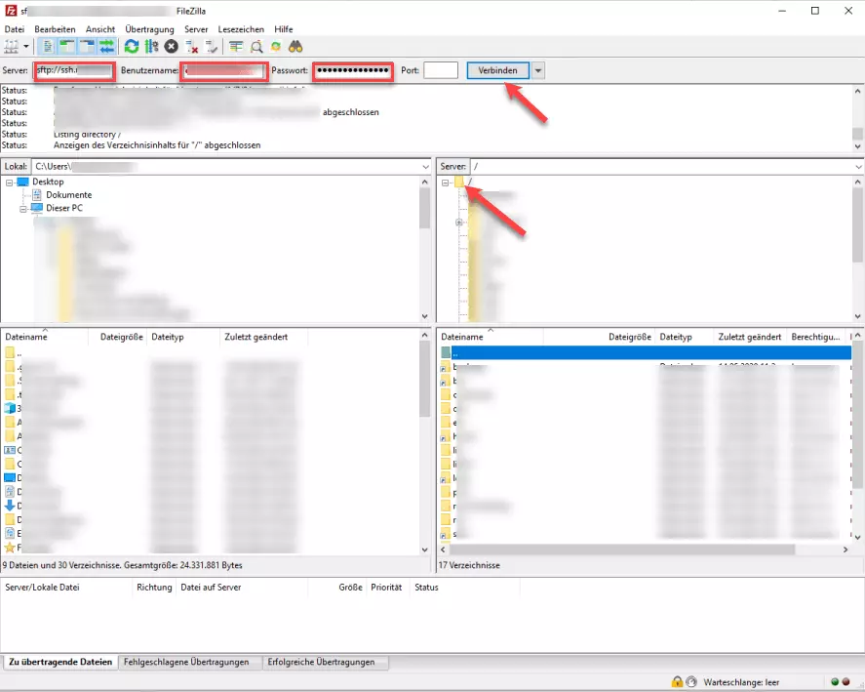The image size is (865, 692).
Task: Click the Server host input field
Action: (74, 70)
